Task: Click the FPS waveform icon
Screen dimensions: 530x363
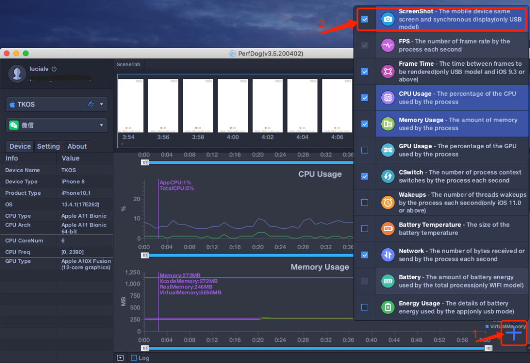Action: (388, 46)
